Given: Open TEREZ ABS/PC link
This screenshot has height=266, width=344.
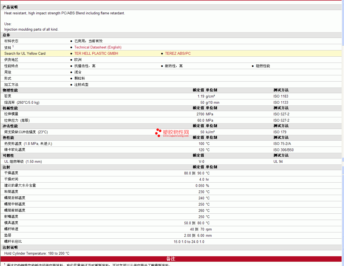Looking at the screenshot, I should tap(178, 54).
